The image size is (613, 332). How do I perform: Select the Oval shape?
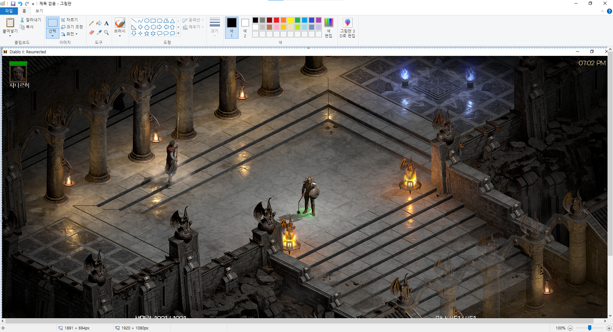[x=147, y=20]
